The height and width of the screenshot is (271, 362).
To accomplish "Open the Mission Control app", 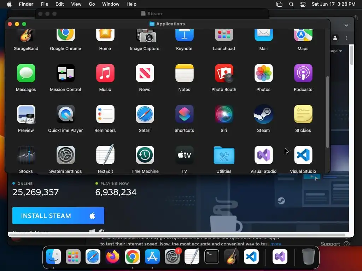I will click(x=65, y=73).
